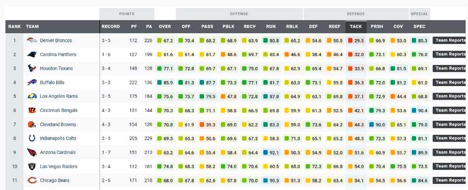Click Bengals special teams grade 90.4
The width and height of the screenshot is (468, 190).
[x=419, y=110]
